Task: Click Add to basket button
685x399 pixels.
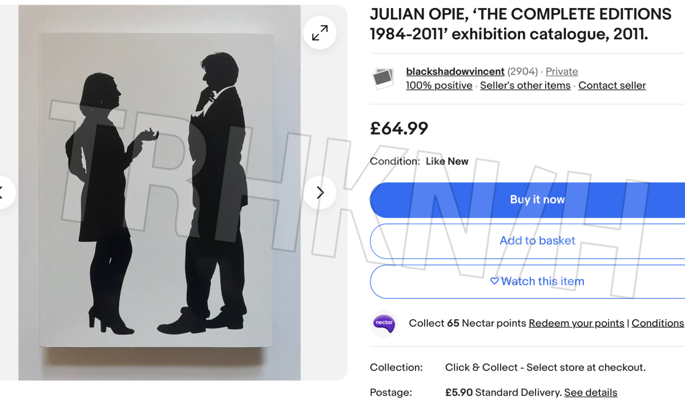Action: [527, 241]
